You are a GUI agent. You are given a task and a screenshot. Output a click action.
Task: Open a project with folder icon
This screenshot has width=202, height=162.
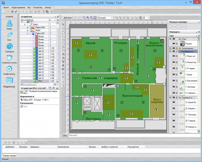(8, 11)
